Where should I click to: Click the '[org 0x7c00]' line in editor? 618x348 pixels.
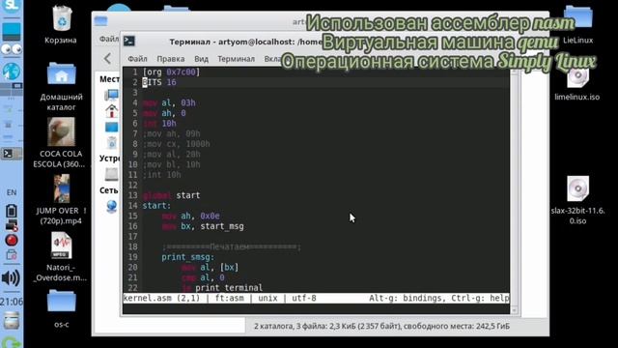click(x=171, y=72)
